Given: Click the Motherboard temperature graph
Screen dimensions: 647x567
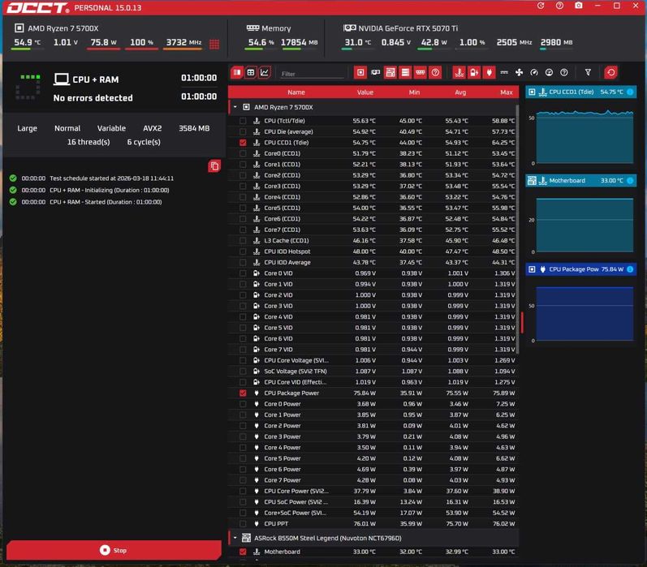Looking at the screenshot, I should point(584,225).
